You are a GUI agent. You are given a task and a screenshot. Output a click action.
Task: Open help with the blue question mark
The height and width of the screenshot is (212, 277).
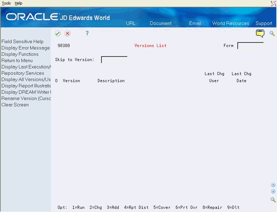coord(87,33)
